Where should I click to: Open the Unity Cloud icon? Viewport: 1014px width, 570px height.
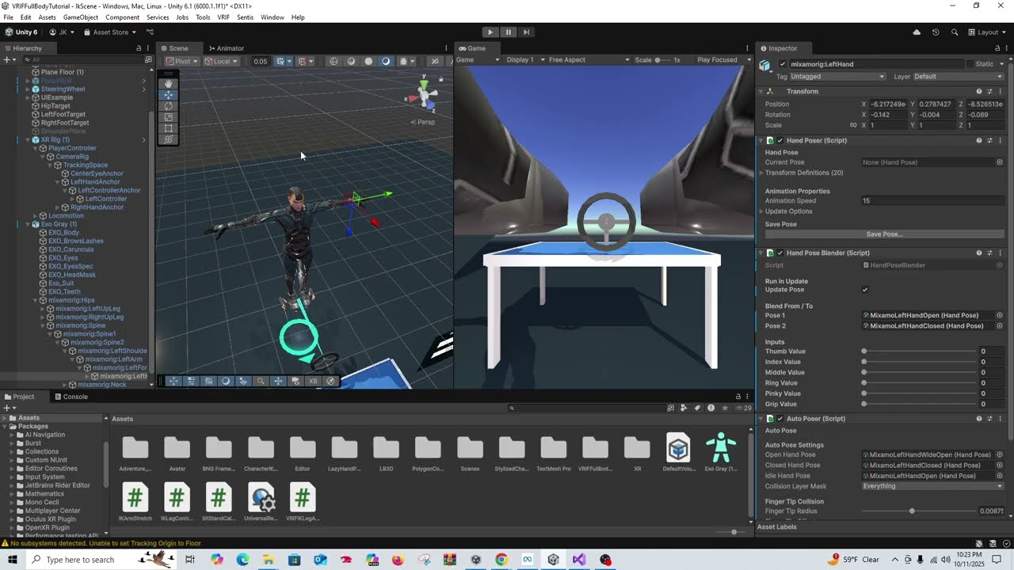(917, 32)
